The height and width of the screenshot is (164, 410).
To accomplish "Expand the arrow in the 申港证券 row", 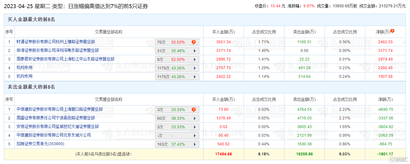I will tap(195, 51).
